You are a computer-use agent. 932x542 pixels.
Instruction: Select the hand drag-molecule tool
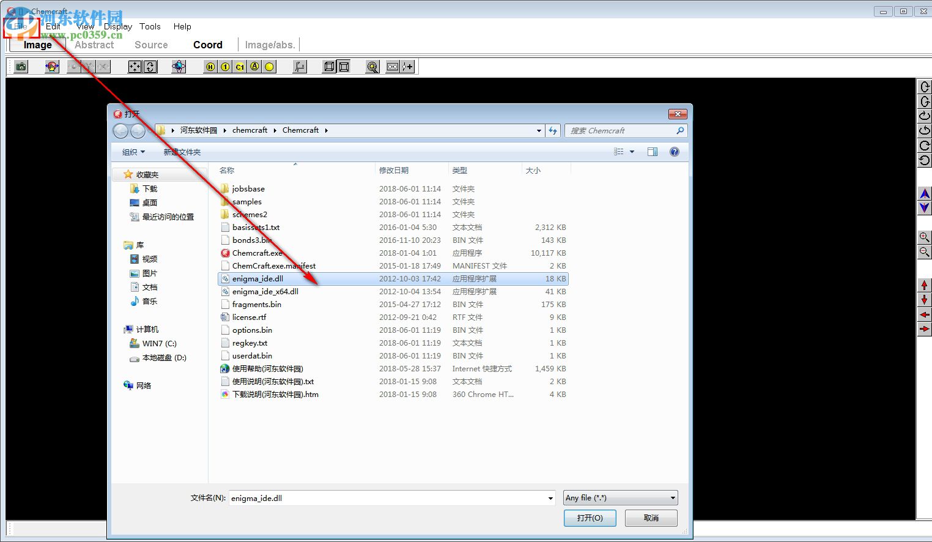52,67
